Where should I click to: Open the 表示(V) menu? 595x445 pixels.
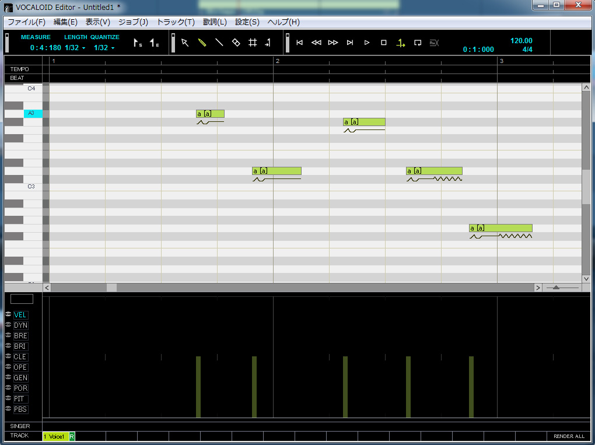[x=97, y=22]
